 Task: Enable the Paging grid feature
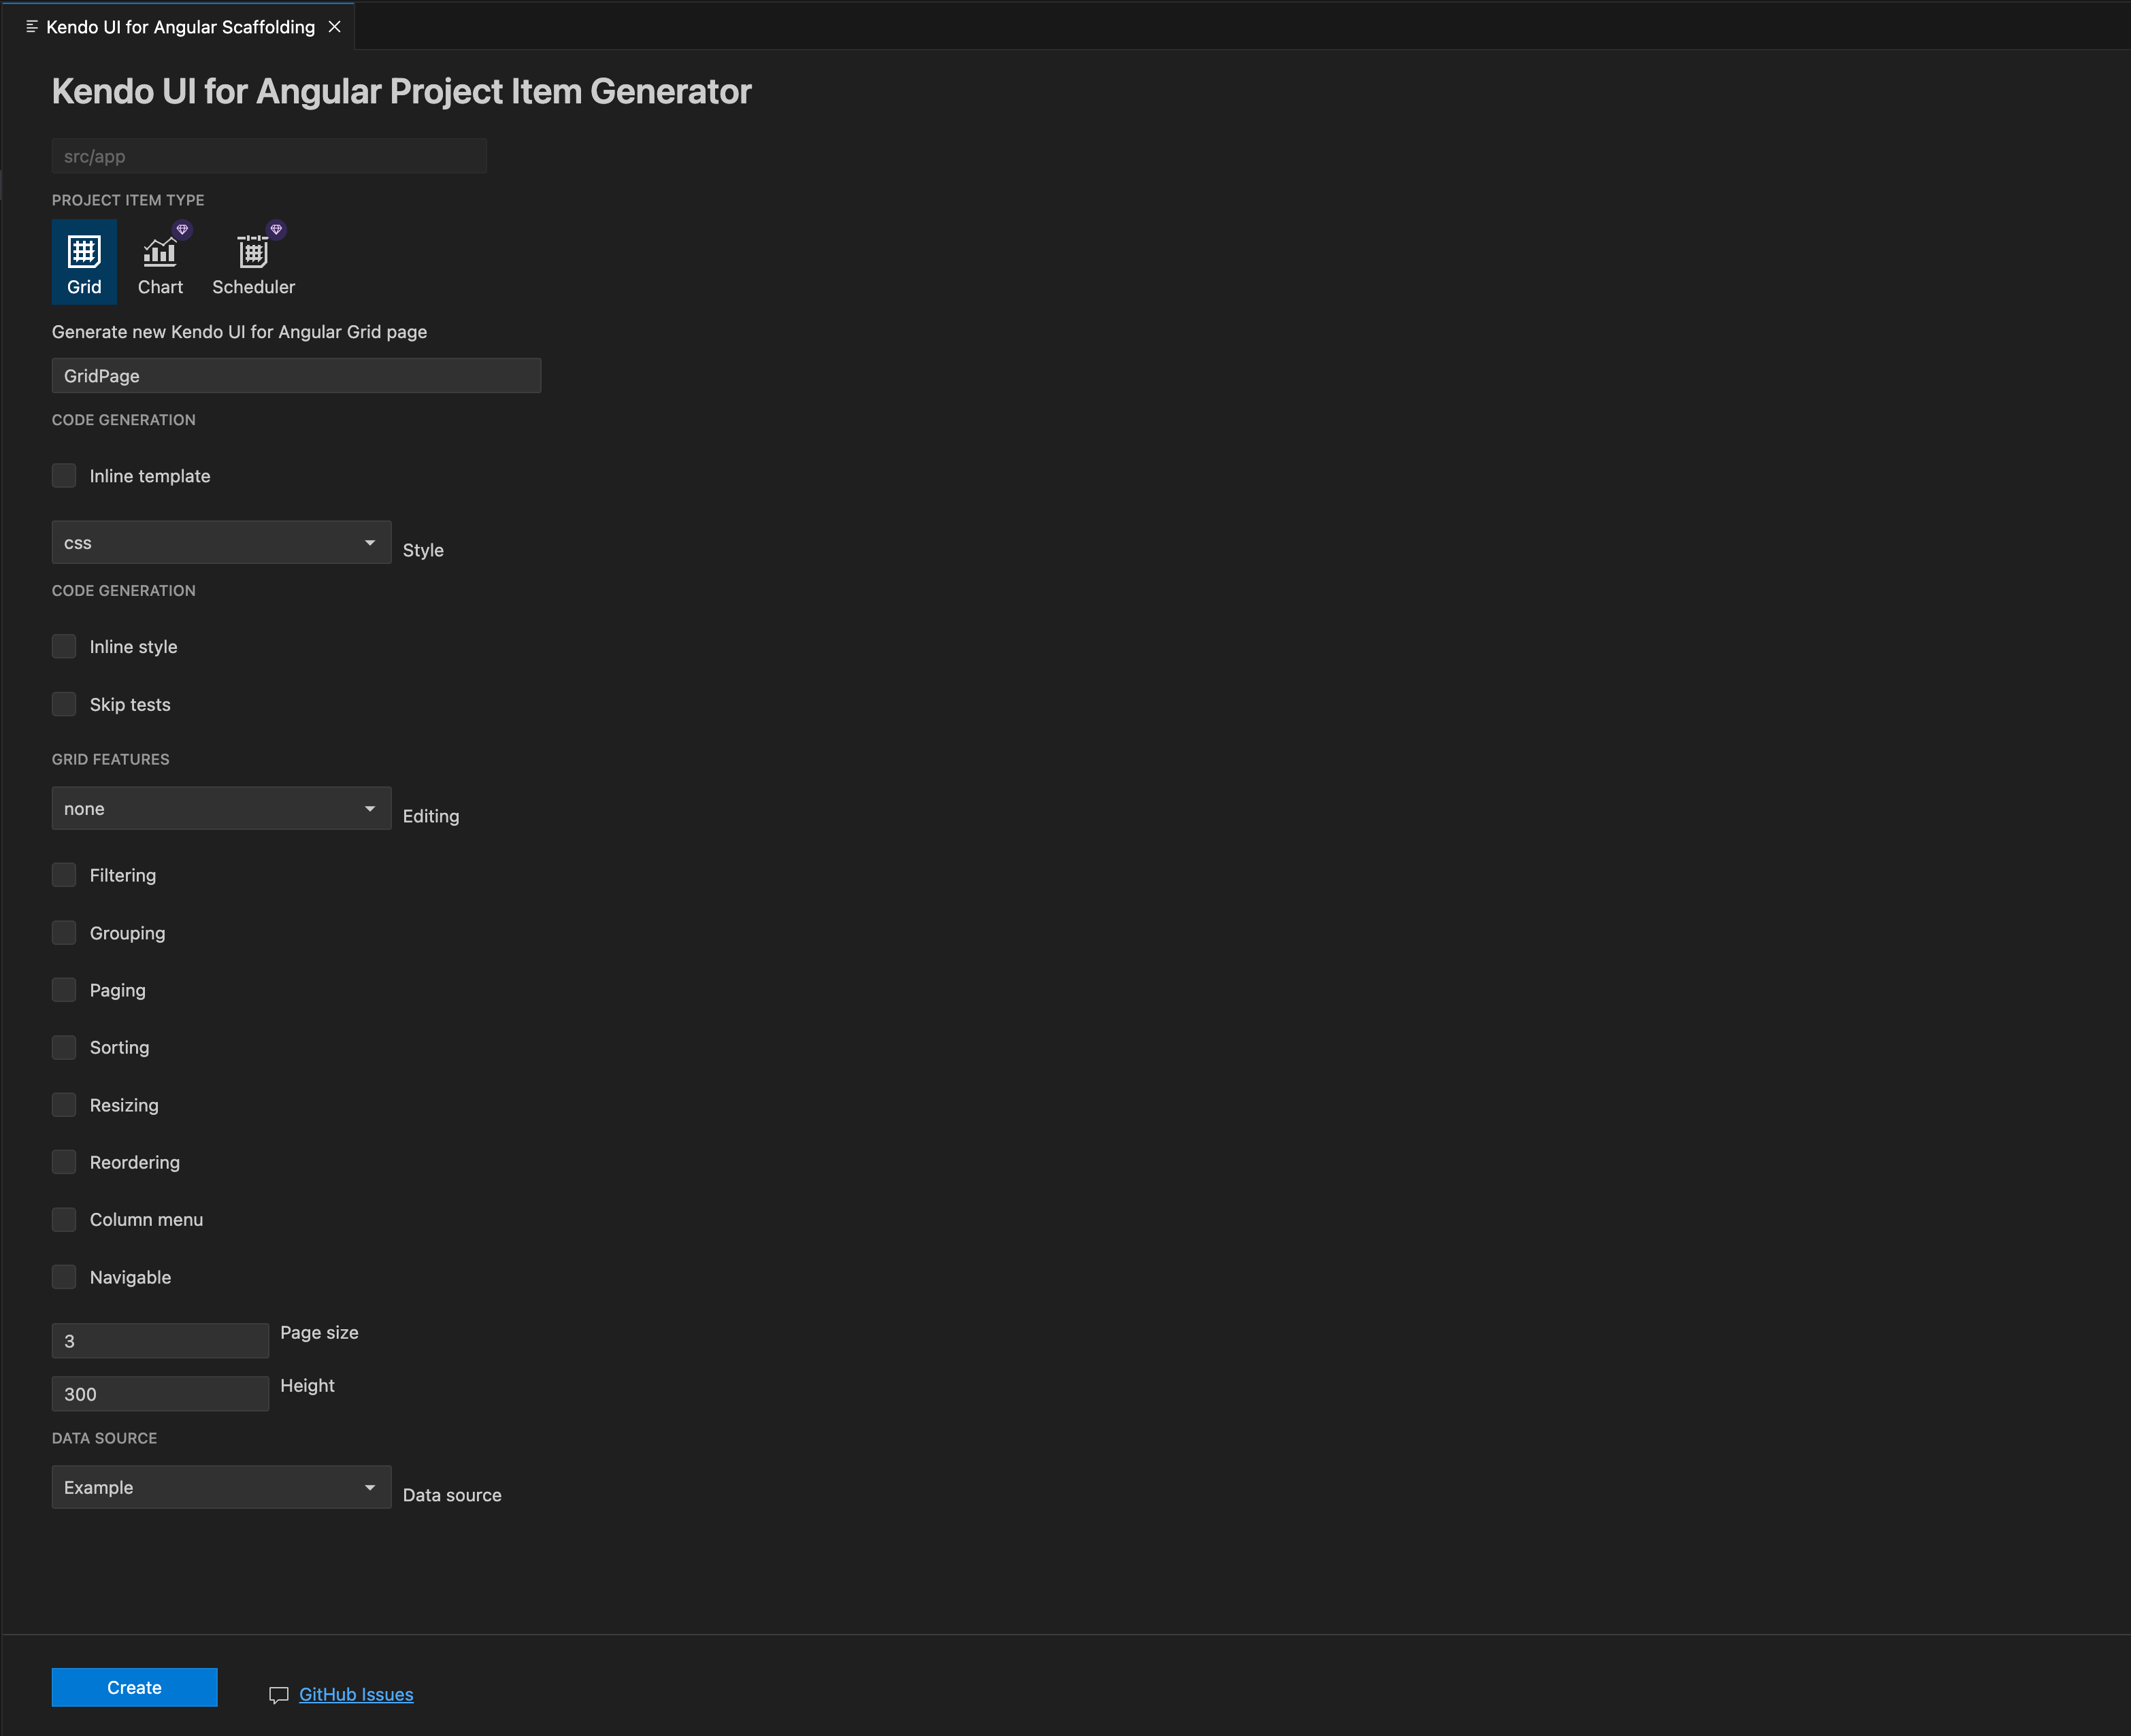(64, 989)
